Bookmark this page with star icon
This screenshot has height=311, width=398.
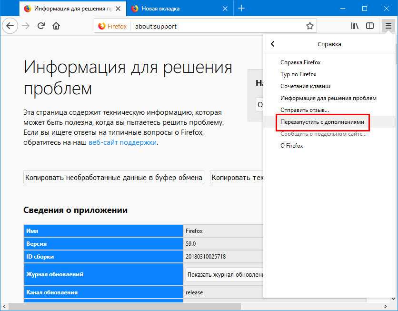pyautogui.click(x=309, y=26)
